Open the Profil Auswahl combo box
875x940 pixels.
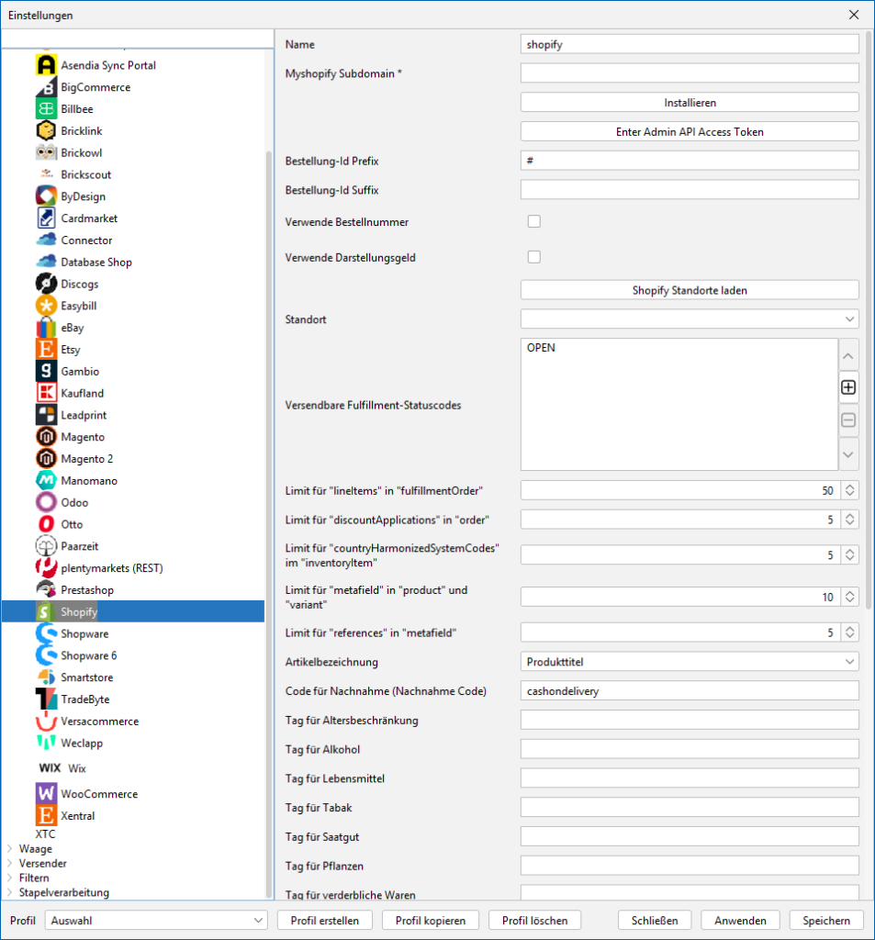(x=157, y=920)
